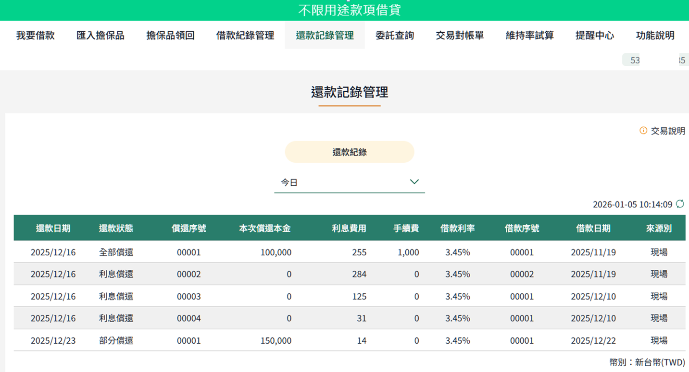Screen dimensions: 689x372
Task: Go to the 提醒中心 tab
Action: 595,35
